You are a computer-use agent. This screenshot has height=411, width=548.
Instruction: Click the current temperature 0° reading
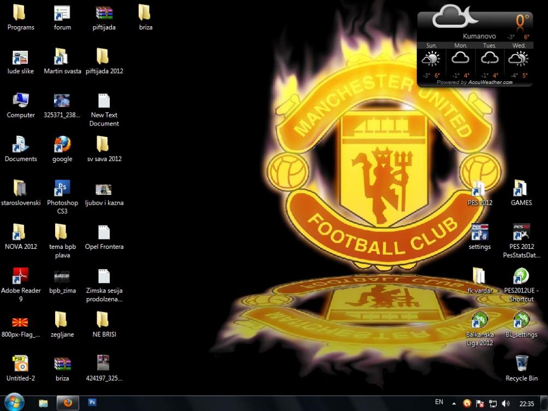[x=522, y=20]
